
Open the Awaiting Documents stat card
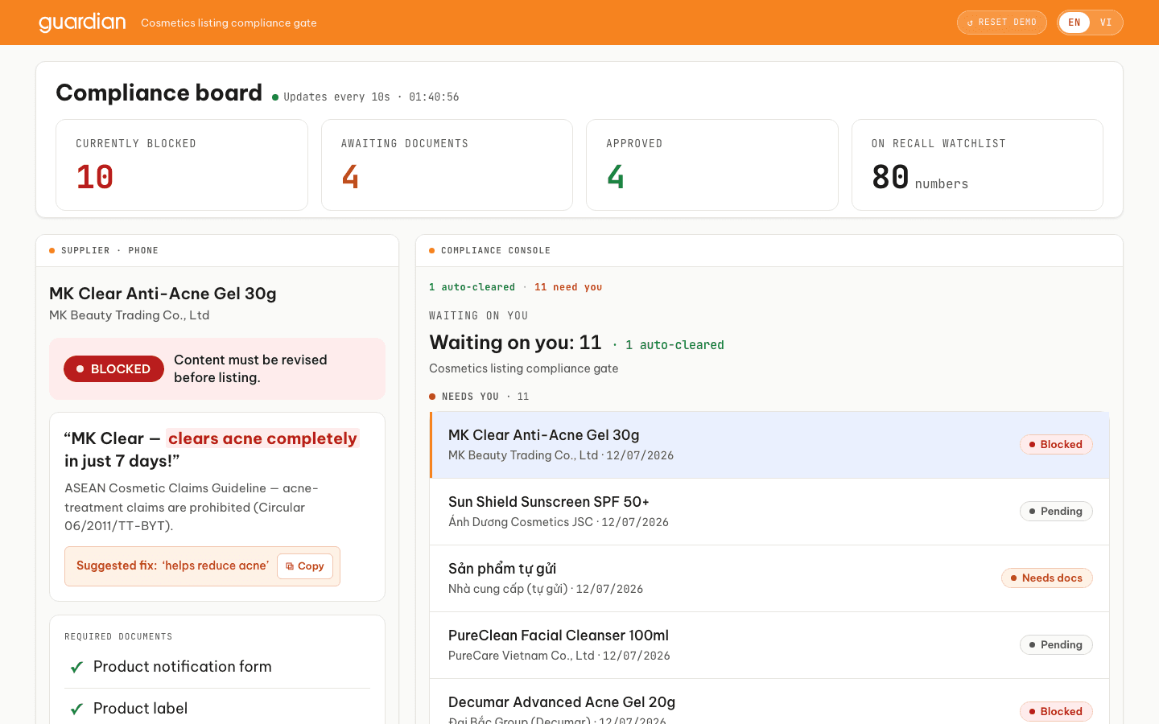tap(447, 165)
